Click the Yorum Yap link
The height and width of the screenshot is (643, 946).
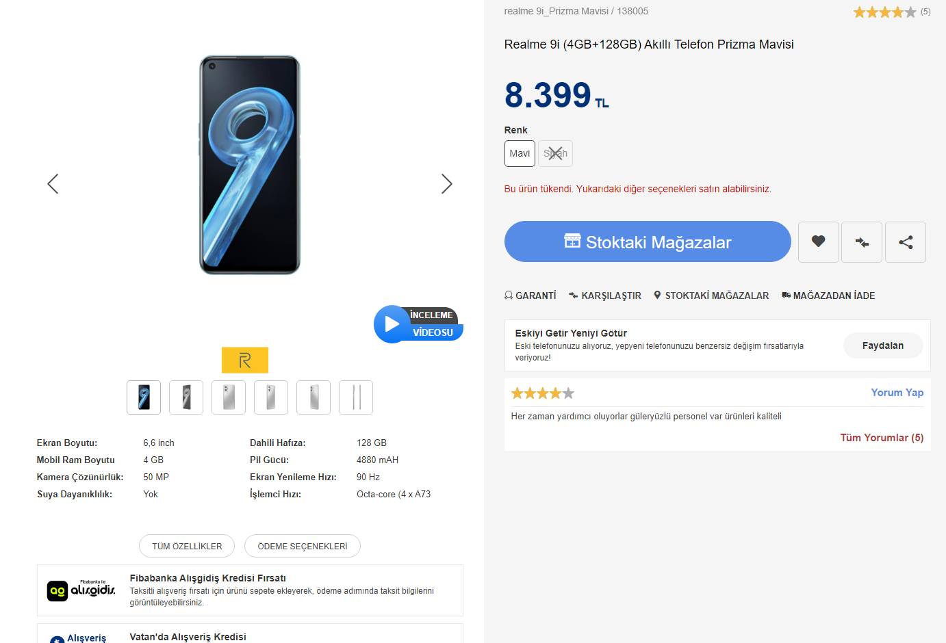click(897, 392)
